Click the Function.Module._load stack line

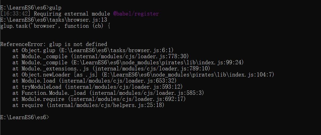[x=108, y=93]
